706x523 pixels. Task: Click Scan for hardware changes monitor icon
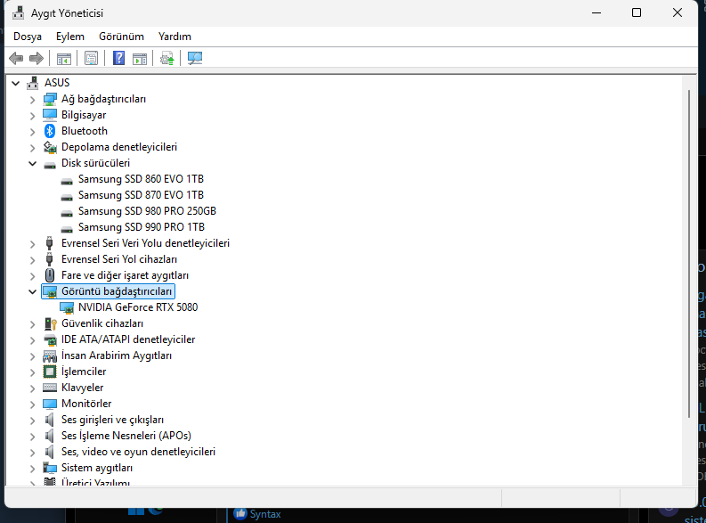click(195, 58)
